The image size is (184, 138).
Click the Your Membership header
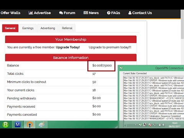(71, 39)
